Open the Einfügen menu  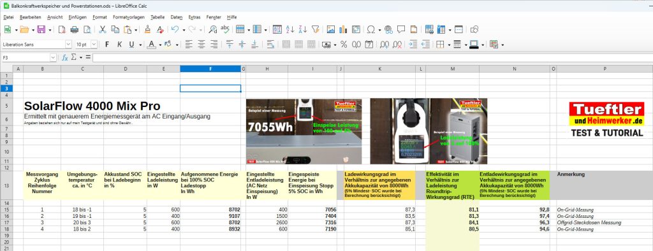[77, 17]
